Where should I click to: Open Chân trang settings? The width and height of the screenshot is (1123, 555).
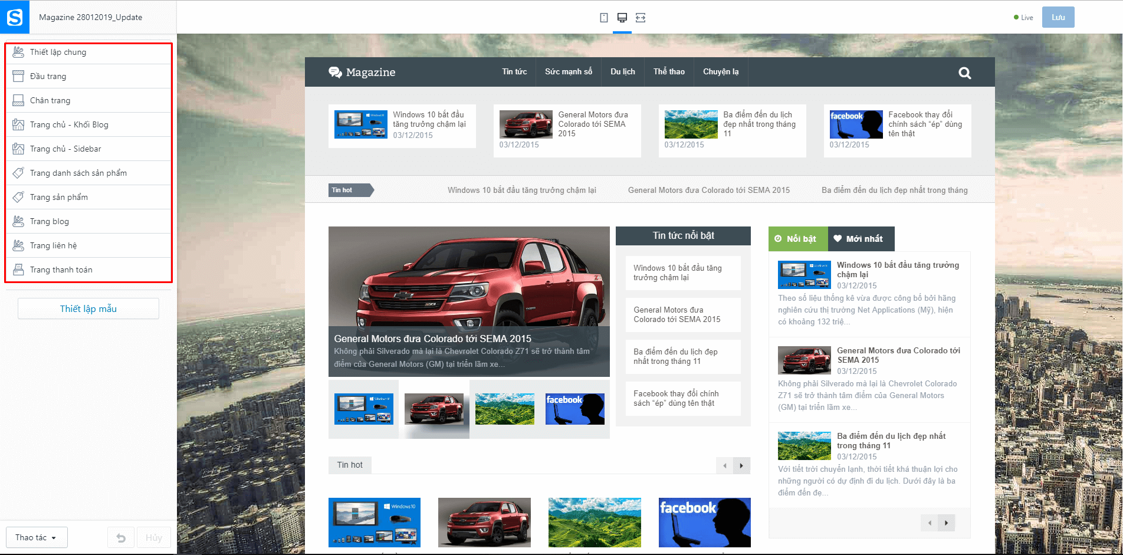(x=88, y=100)
